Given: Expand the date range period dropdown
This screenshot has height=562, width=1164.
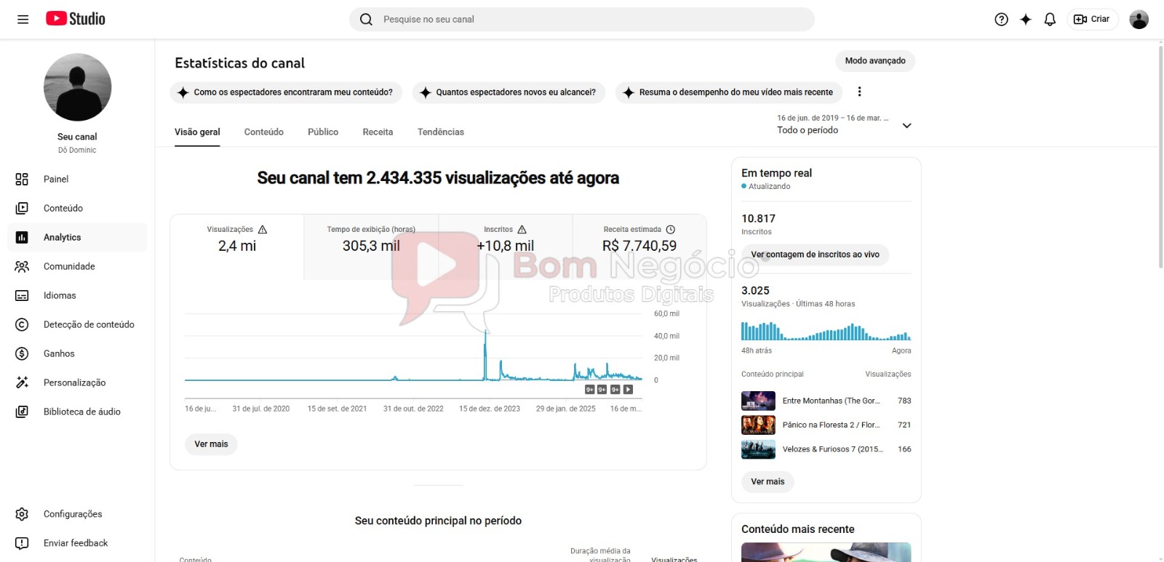Looking at the screenshot, I should point(906,126).
